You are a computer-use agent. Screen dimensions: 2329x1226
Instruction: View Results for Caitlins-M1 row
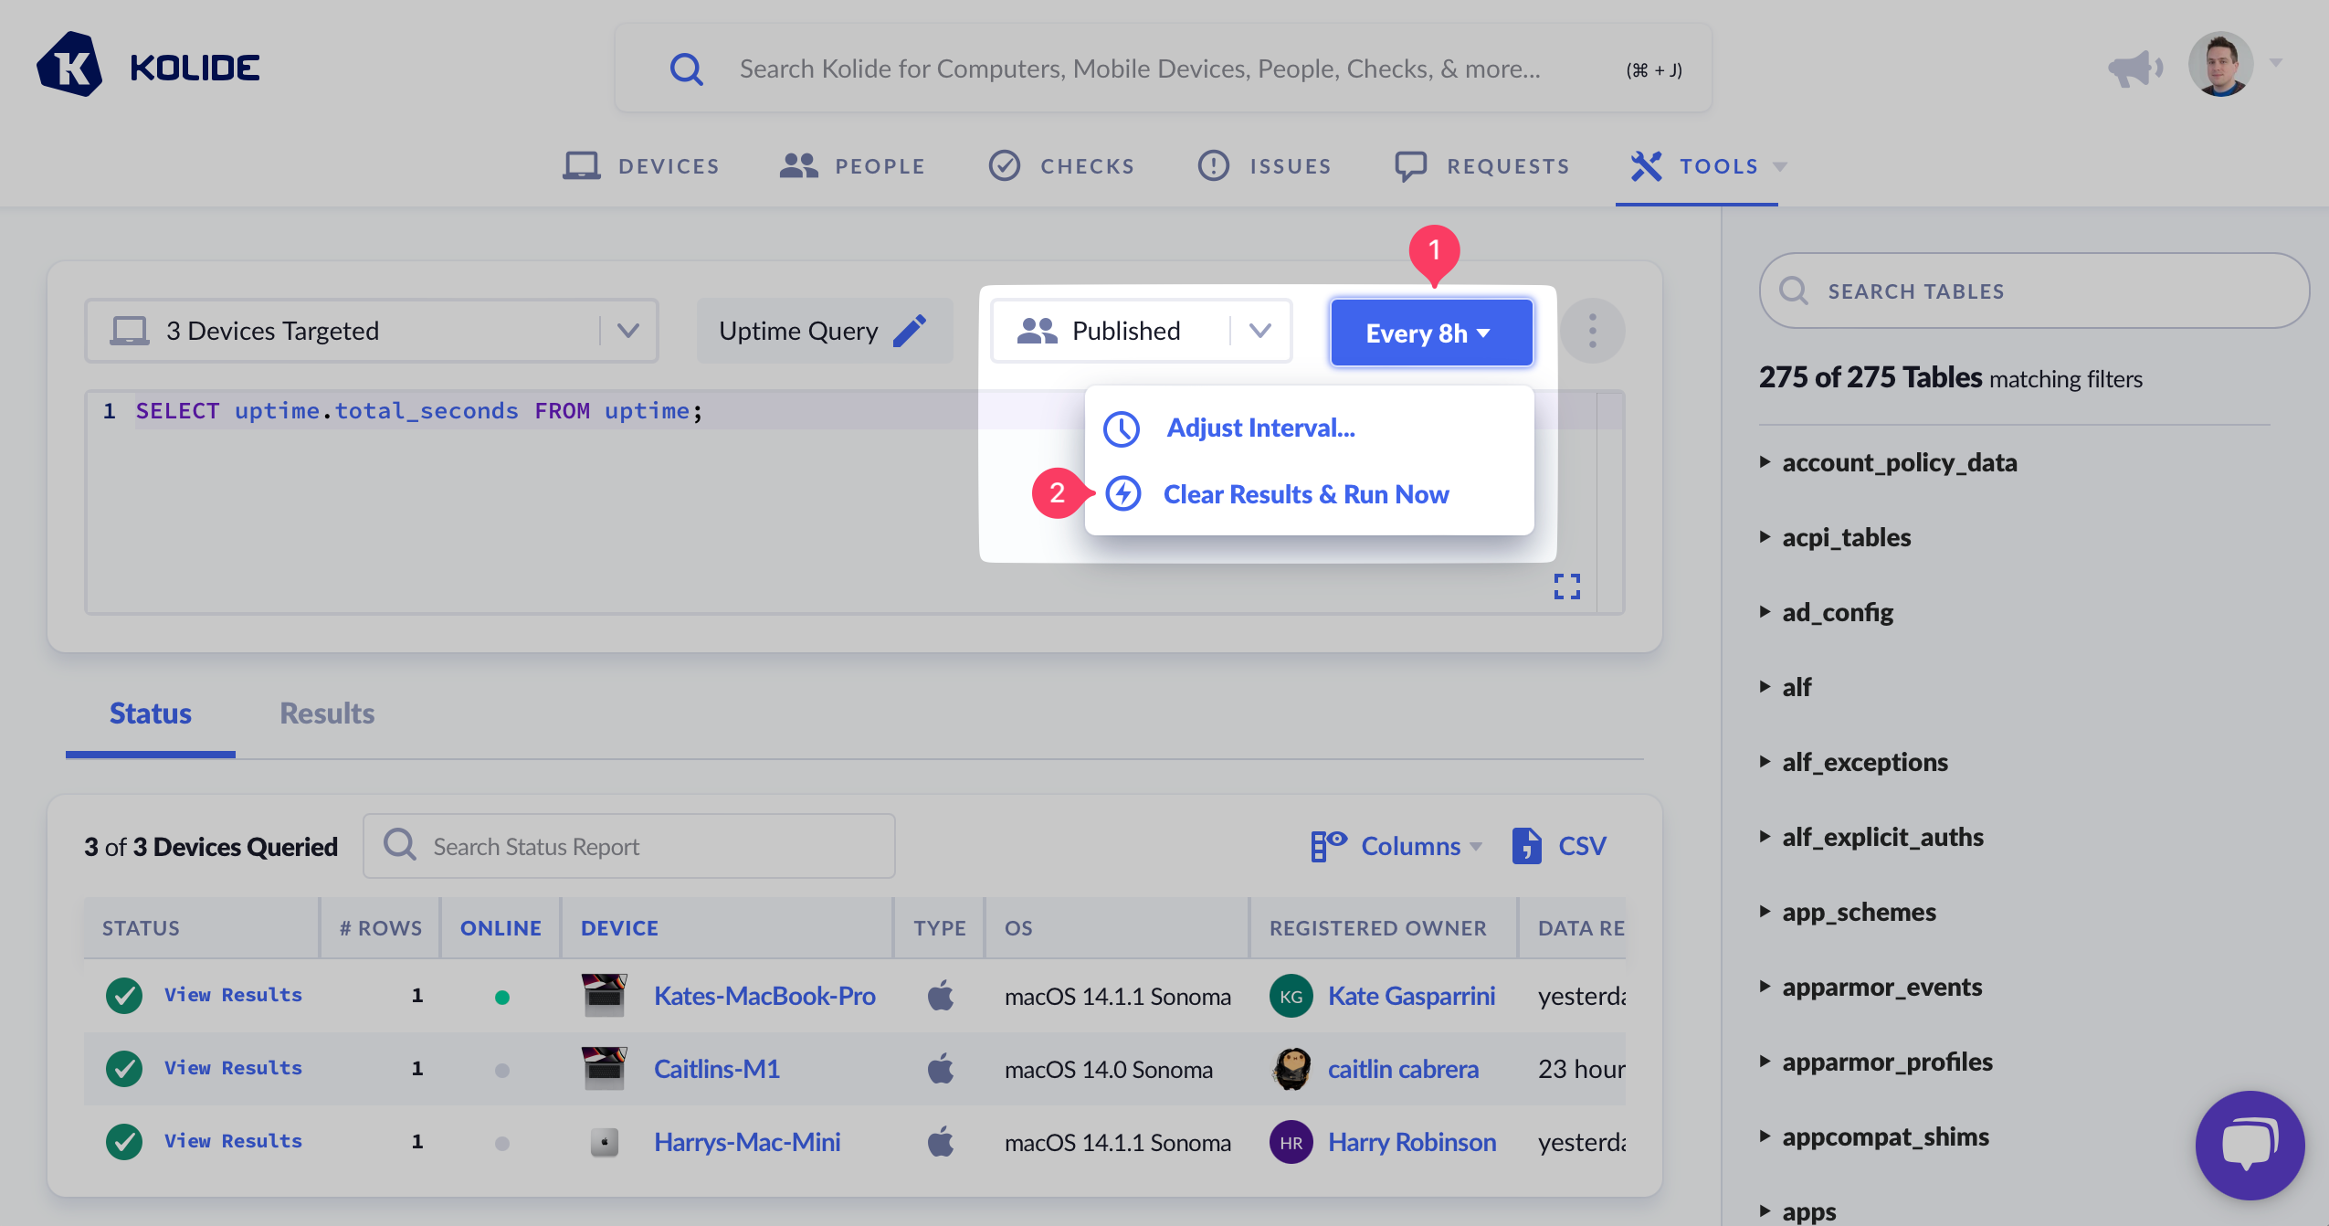click(x=233, y=1068)
